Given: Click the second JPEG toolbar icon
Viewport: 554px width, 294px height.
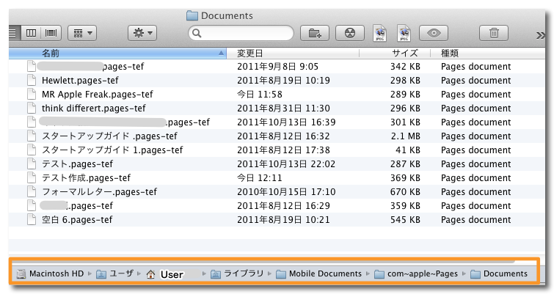Looking at the screenshot, I should (x=404, y=33).
